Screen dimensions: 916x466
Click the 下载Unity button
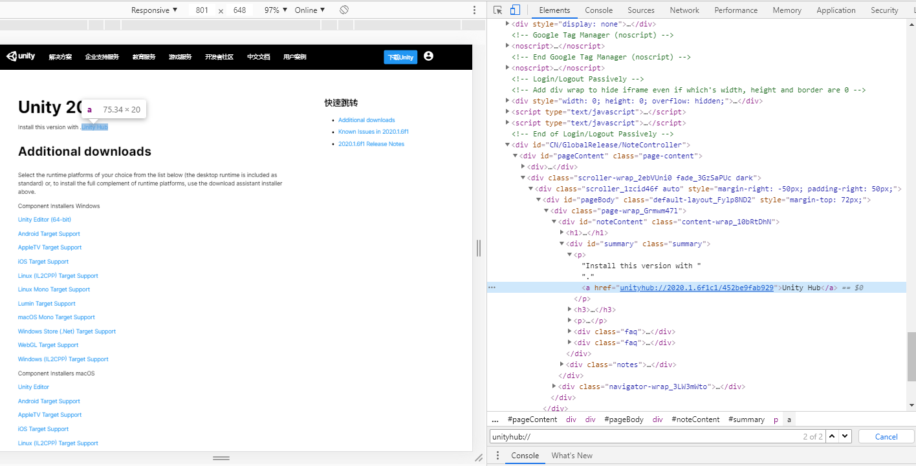click(400, 57)
